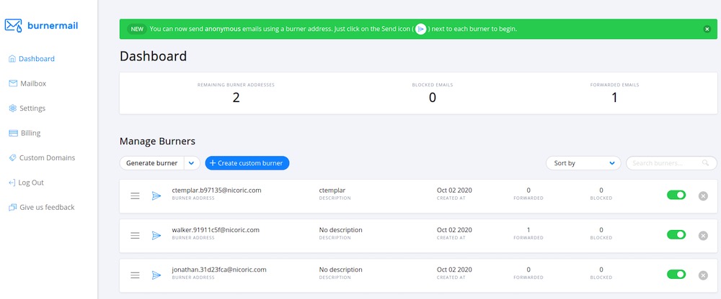Viewport: 721px width, 299px height.
Task: Select Log Out from sidebar
Action: (x=26, y=183)
